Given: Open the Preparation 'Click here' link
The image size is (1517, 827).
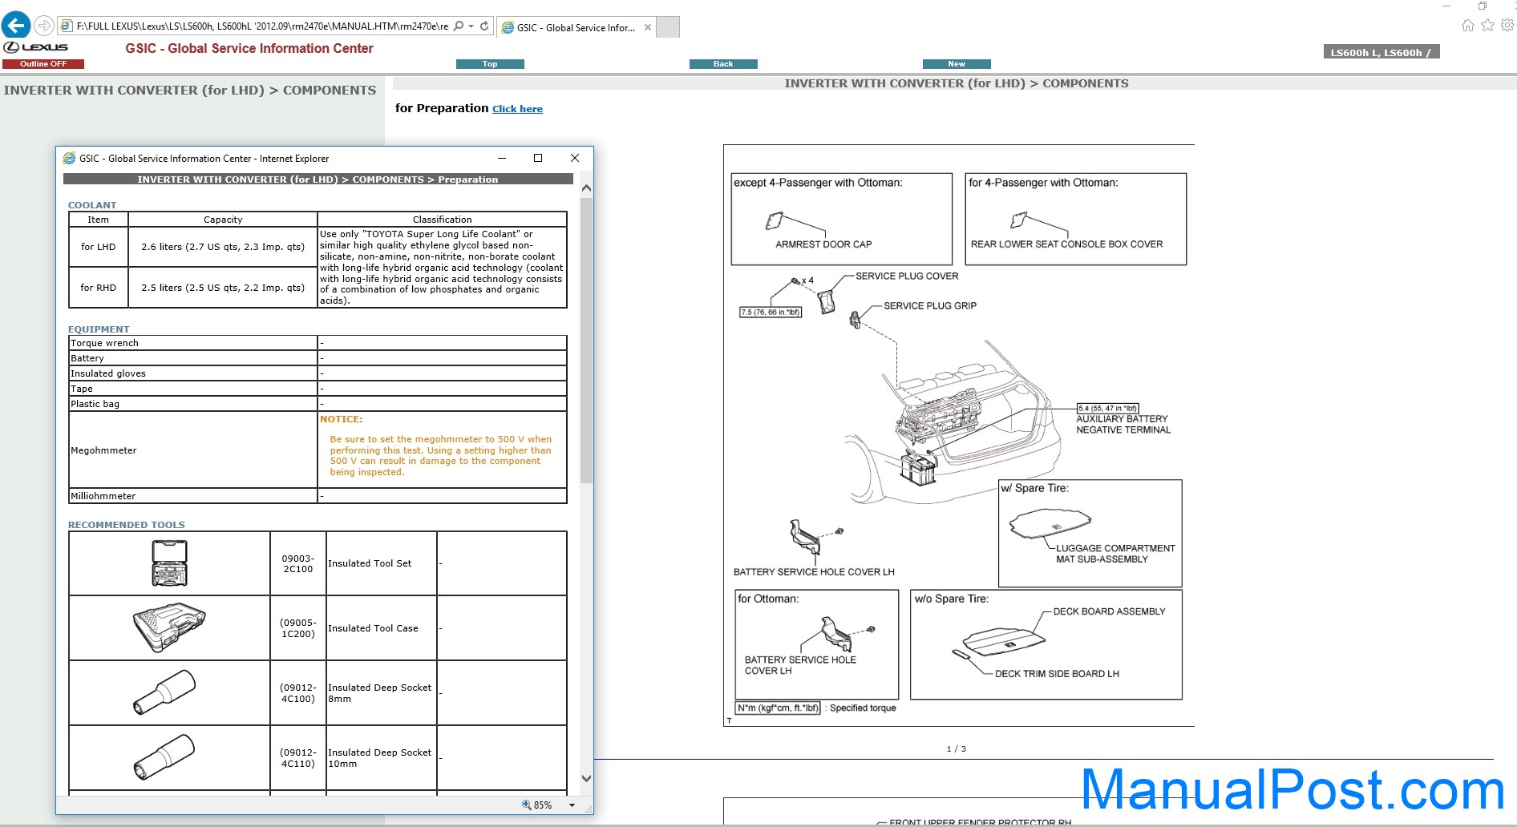Looking at the screenshot, I should pyautogui.click(x=517, y=109).
